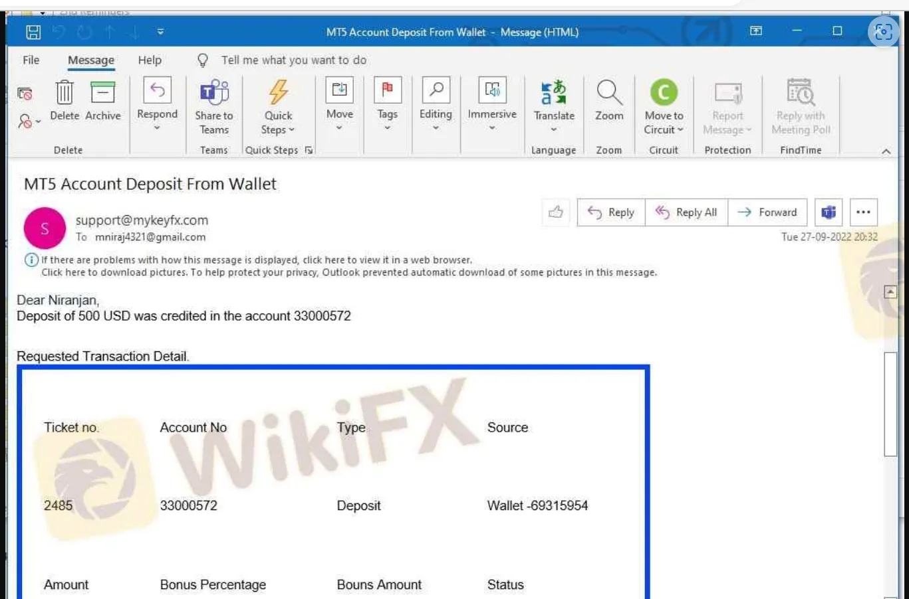Open the more actions ellipsis menu
Viewport: 909px width, 599px height.
pos(863,213)
